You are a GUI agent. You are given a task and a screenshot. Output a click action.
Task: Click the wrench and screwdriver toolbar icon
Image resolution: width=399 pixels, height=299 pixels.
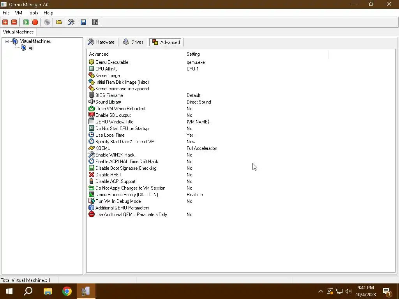tap(71, 22)
